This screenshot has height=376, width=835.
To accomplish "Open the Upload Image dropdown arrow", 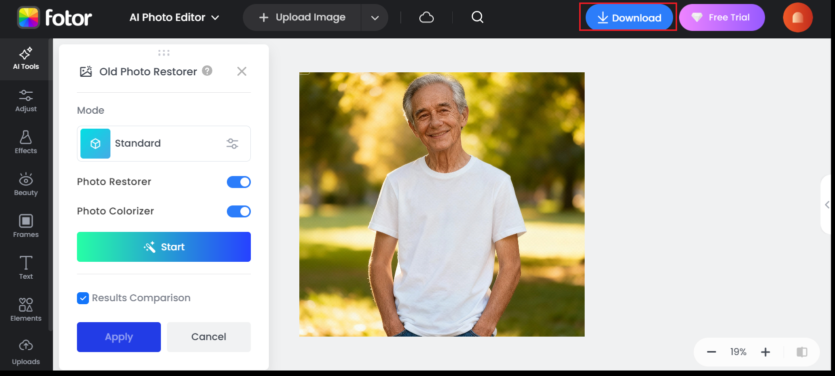I will click(x=375, y=18).
